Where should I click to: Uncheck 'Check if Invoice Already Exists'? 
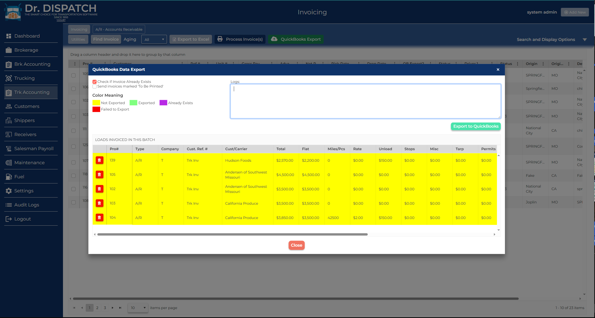tap(94, 82)
